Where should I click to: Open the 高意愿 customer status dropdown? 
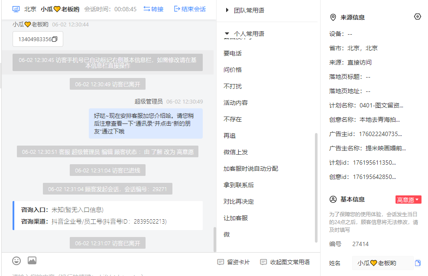pyautogui.click(x=409, y=200)
